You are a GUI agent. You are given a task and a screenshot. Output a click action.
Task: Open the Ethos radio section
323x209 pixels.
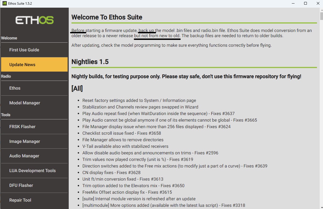[x=34, y=88]
